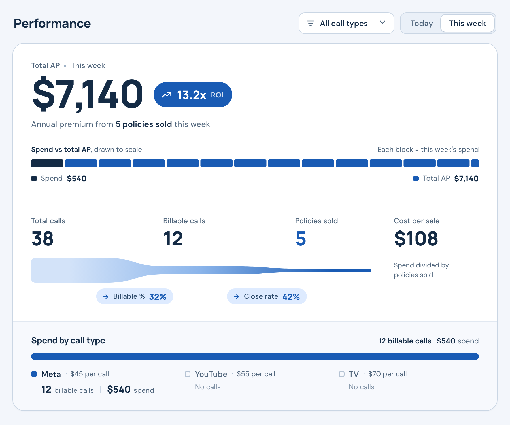Expand the call types chevron arrow
This screenshot has height=425, width=510.
[x=382, y=22]
